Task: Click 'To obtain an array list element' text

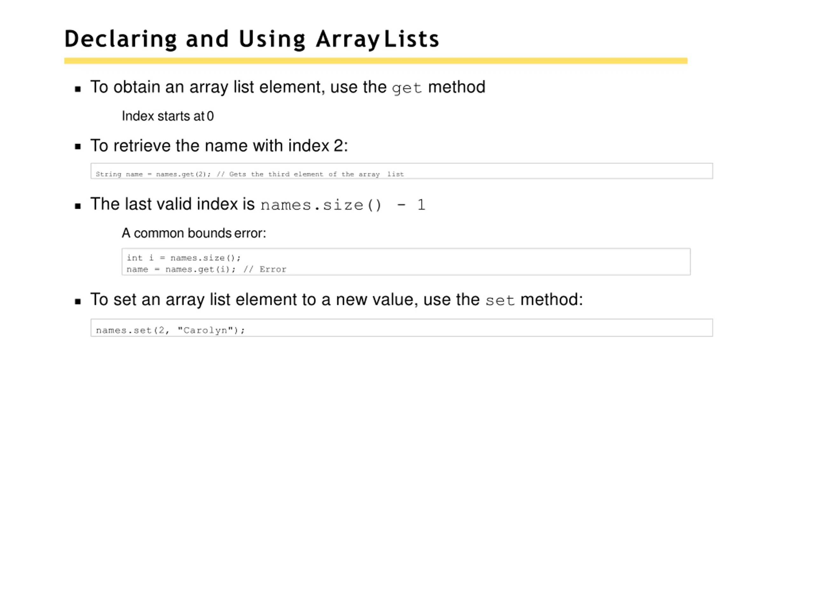Action: (x=208, y=87)
